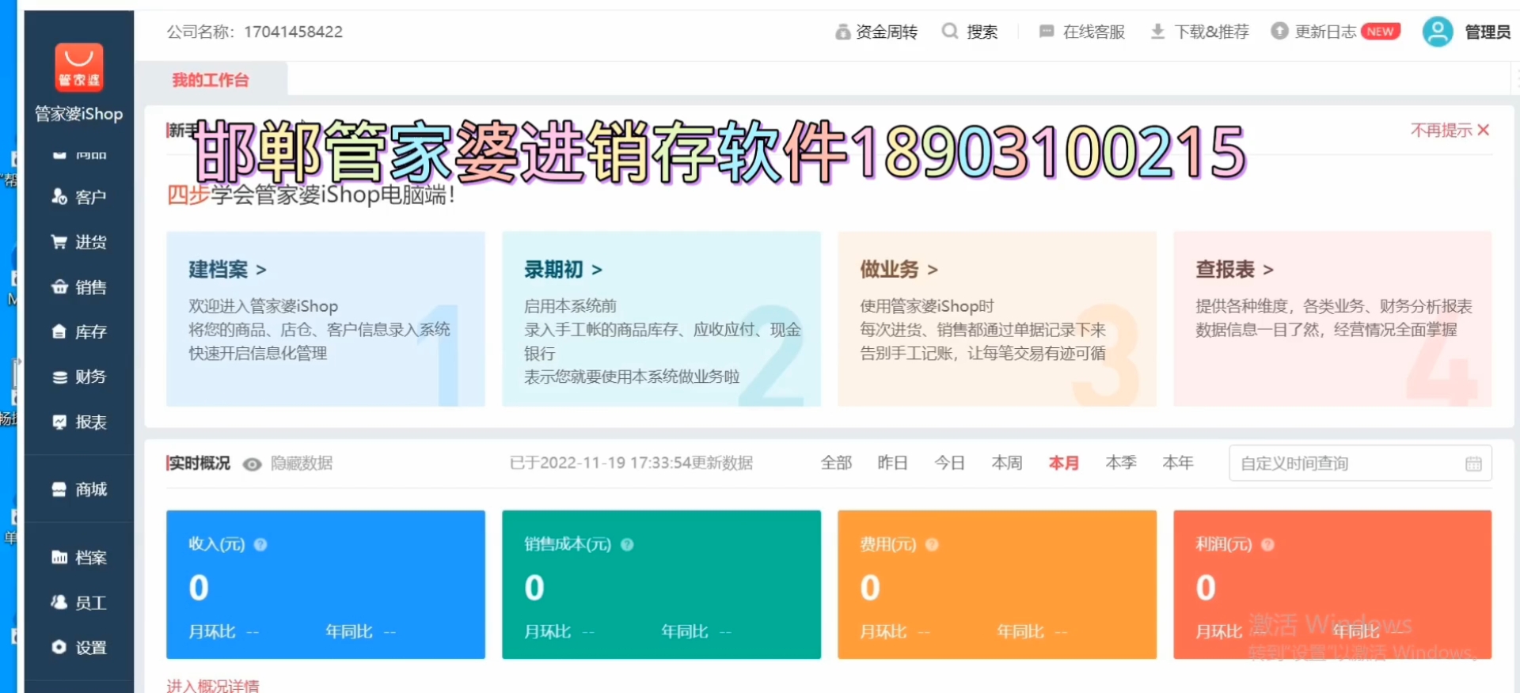
Task: Click 月环比 in 收入 card
Action: 212,631
